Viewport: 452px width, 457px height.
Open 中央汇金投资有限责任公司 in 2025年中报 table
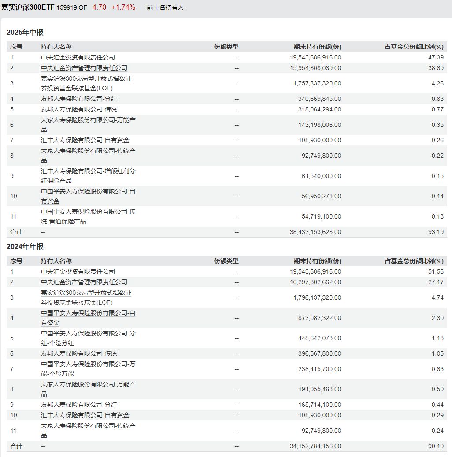[78, 57]
